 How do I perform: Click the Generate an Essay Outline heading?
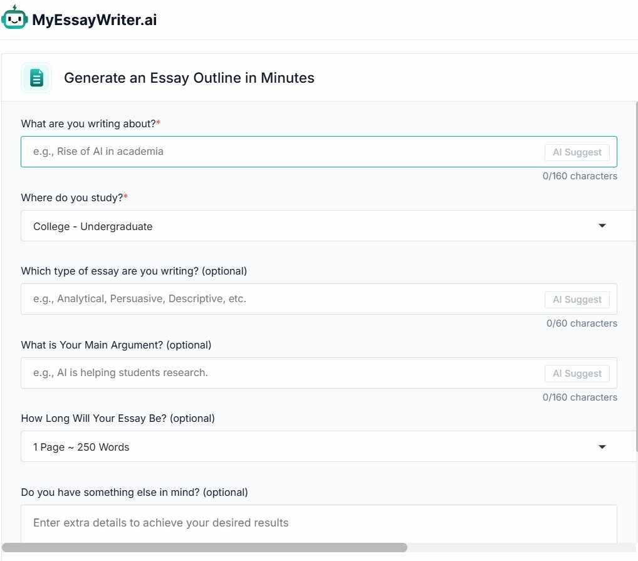(189, 78)
